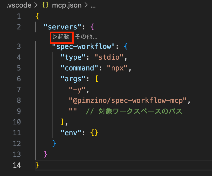Click the "command" key
Image resolution: width=212 pixels, height=176 pixels.
pos(79,68)
